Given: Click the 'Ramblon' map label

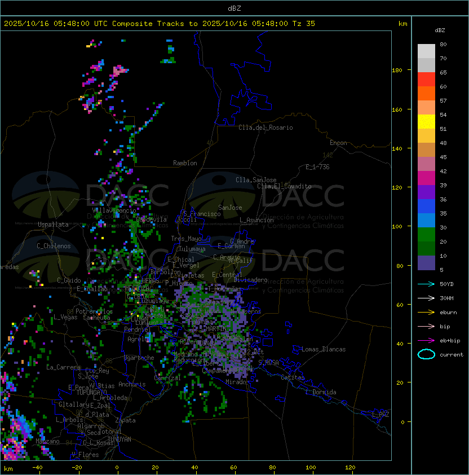Looking at the screenshot, I should pyautogui.click(x=185, y=163).
